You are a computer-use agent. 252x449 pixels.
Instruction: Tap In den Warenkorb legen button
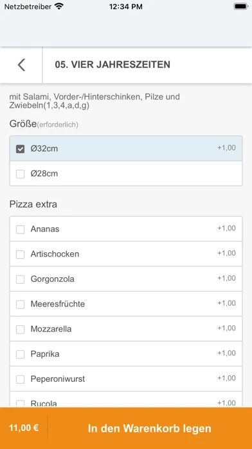[150, 428]
